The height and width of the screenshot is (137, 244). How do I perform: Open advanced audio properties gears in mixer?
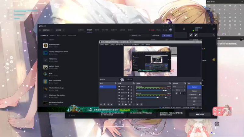pyautogui.click(x=138, y=104)
